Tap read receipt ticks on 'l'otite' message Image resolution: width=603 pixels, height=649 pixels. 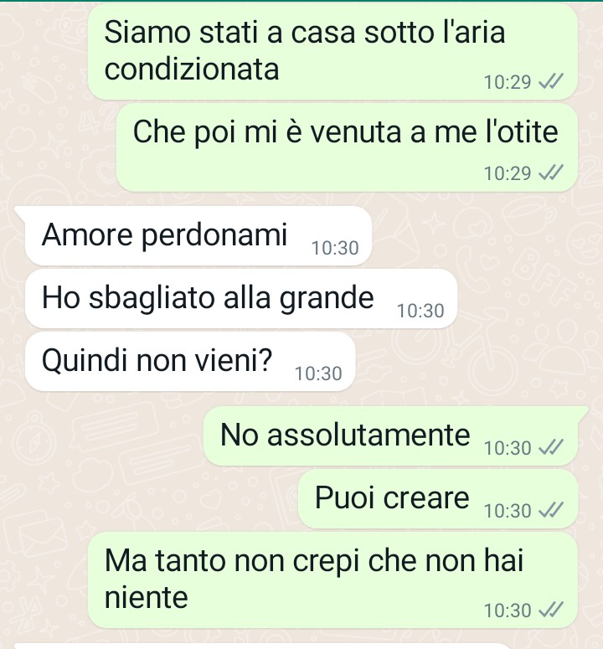(x=551, y=173)
